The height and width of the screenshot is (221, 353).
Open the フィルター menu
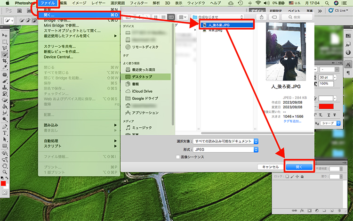[139, 3]
